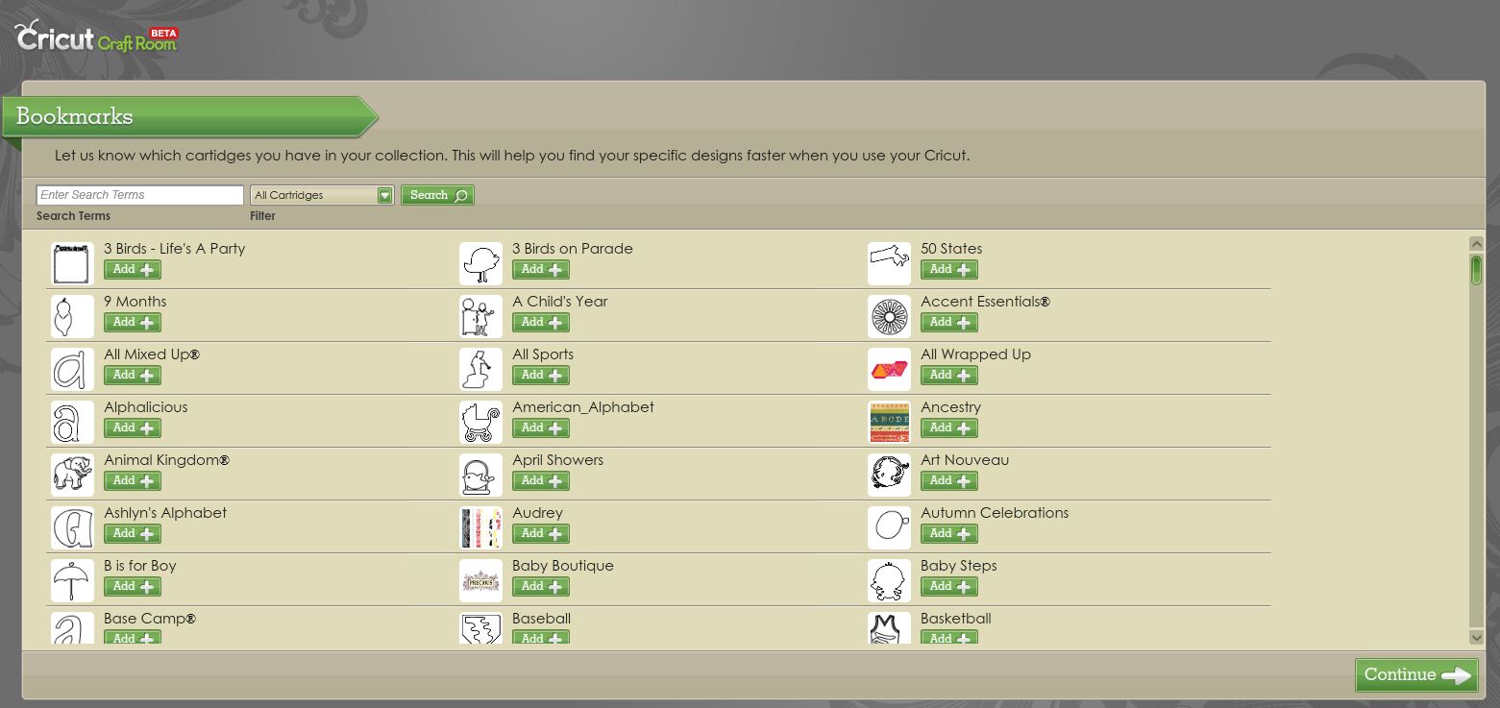
Task: Click the 3 Birds on Parade bird icon
Action: coord(480,264)
